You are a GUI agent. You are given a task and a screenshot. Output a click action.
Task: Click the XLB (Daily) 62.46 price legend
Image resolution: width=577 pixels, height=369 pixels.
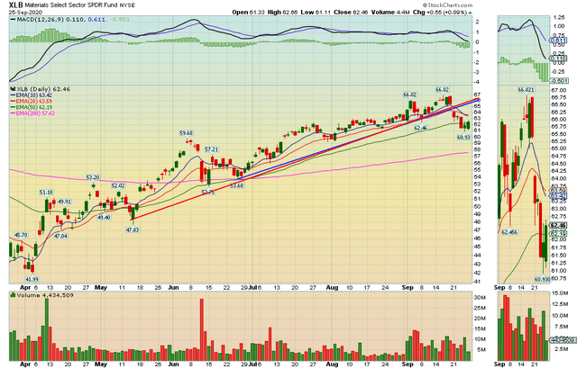(43, 89)
